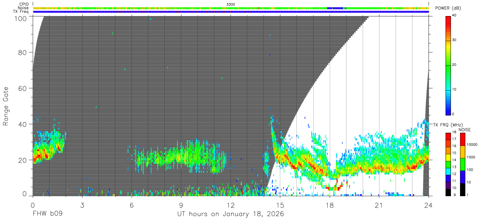Screen dimensions: 482x222
Task: Click the 100 tick on noise legend
Action: (470, 170)
